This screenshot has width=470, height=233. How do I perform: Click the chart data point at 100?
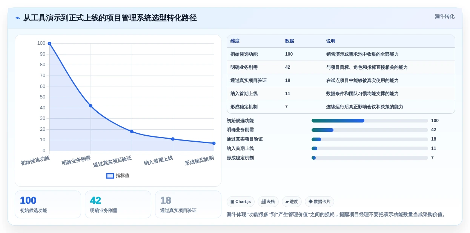(x=49, y=44)
